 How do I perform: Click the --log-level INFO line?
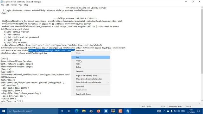tap(11, 91)
